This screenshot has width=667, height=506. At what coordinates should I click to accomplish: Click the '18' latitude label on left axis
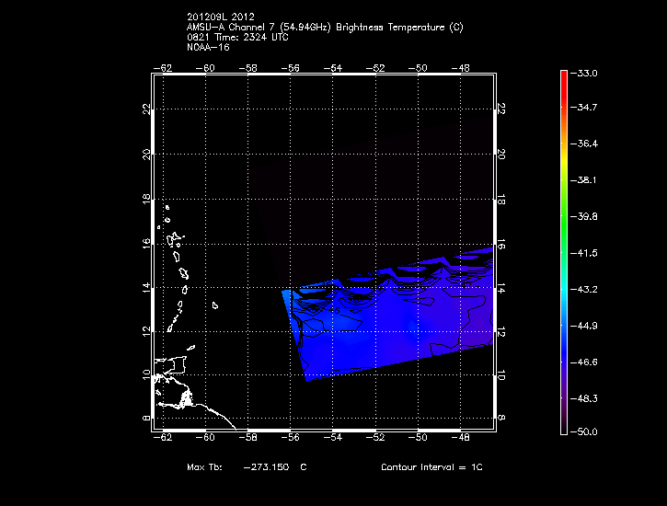pos(147,199)
